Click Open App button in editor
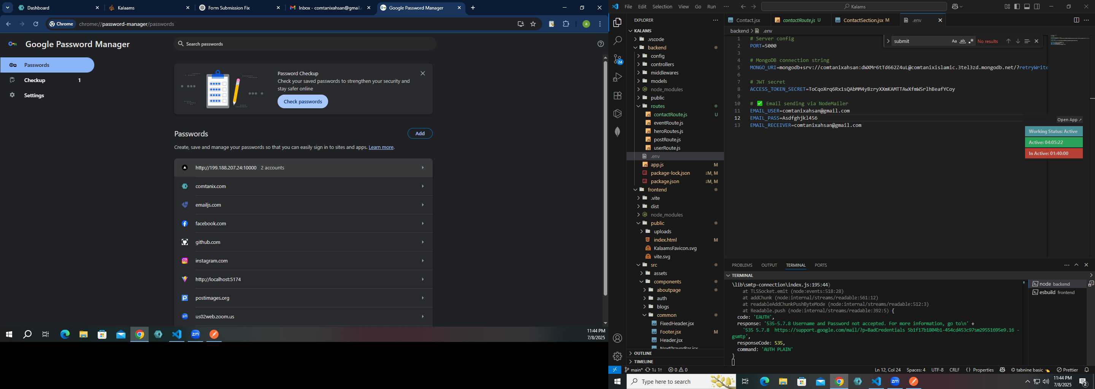 click(x=1070, y=120)
